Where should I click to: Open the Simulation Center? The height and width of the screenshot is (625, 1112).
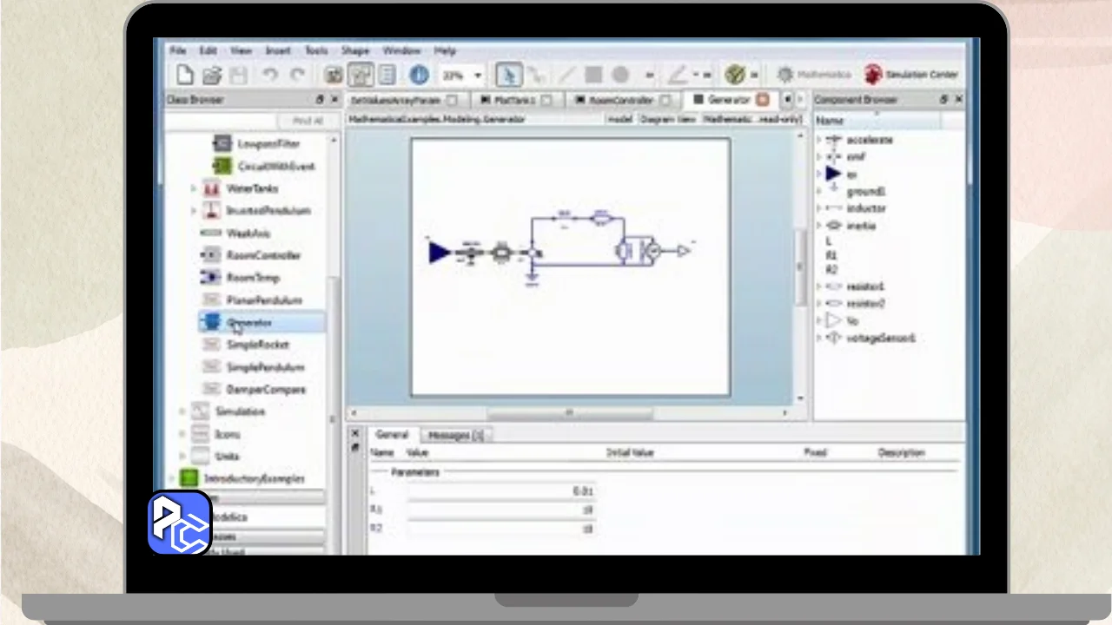[x=911, y=76]
